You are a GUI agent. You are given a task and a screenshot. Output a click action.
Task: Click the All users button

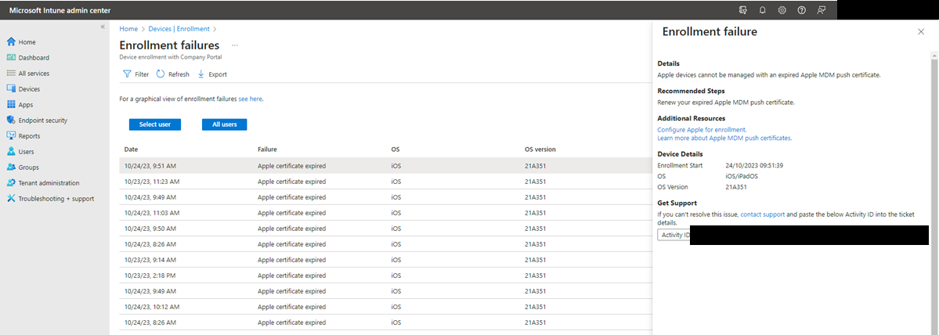(x=225, y=124)
